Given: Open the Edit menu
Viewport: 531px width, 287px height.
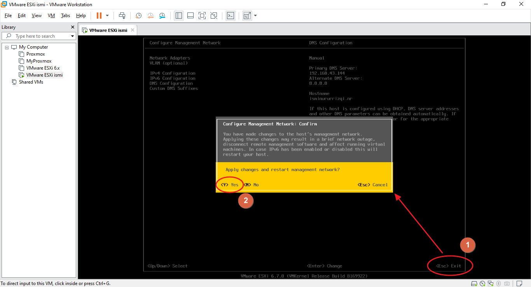Looking at the screenshot, I should (x=22, y=16).
